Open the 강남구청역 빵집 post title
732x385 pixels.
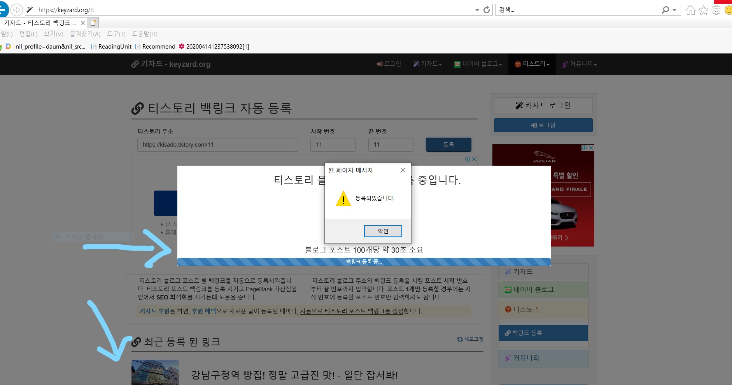coord(294,375)
